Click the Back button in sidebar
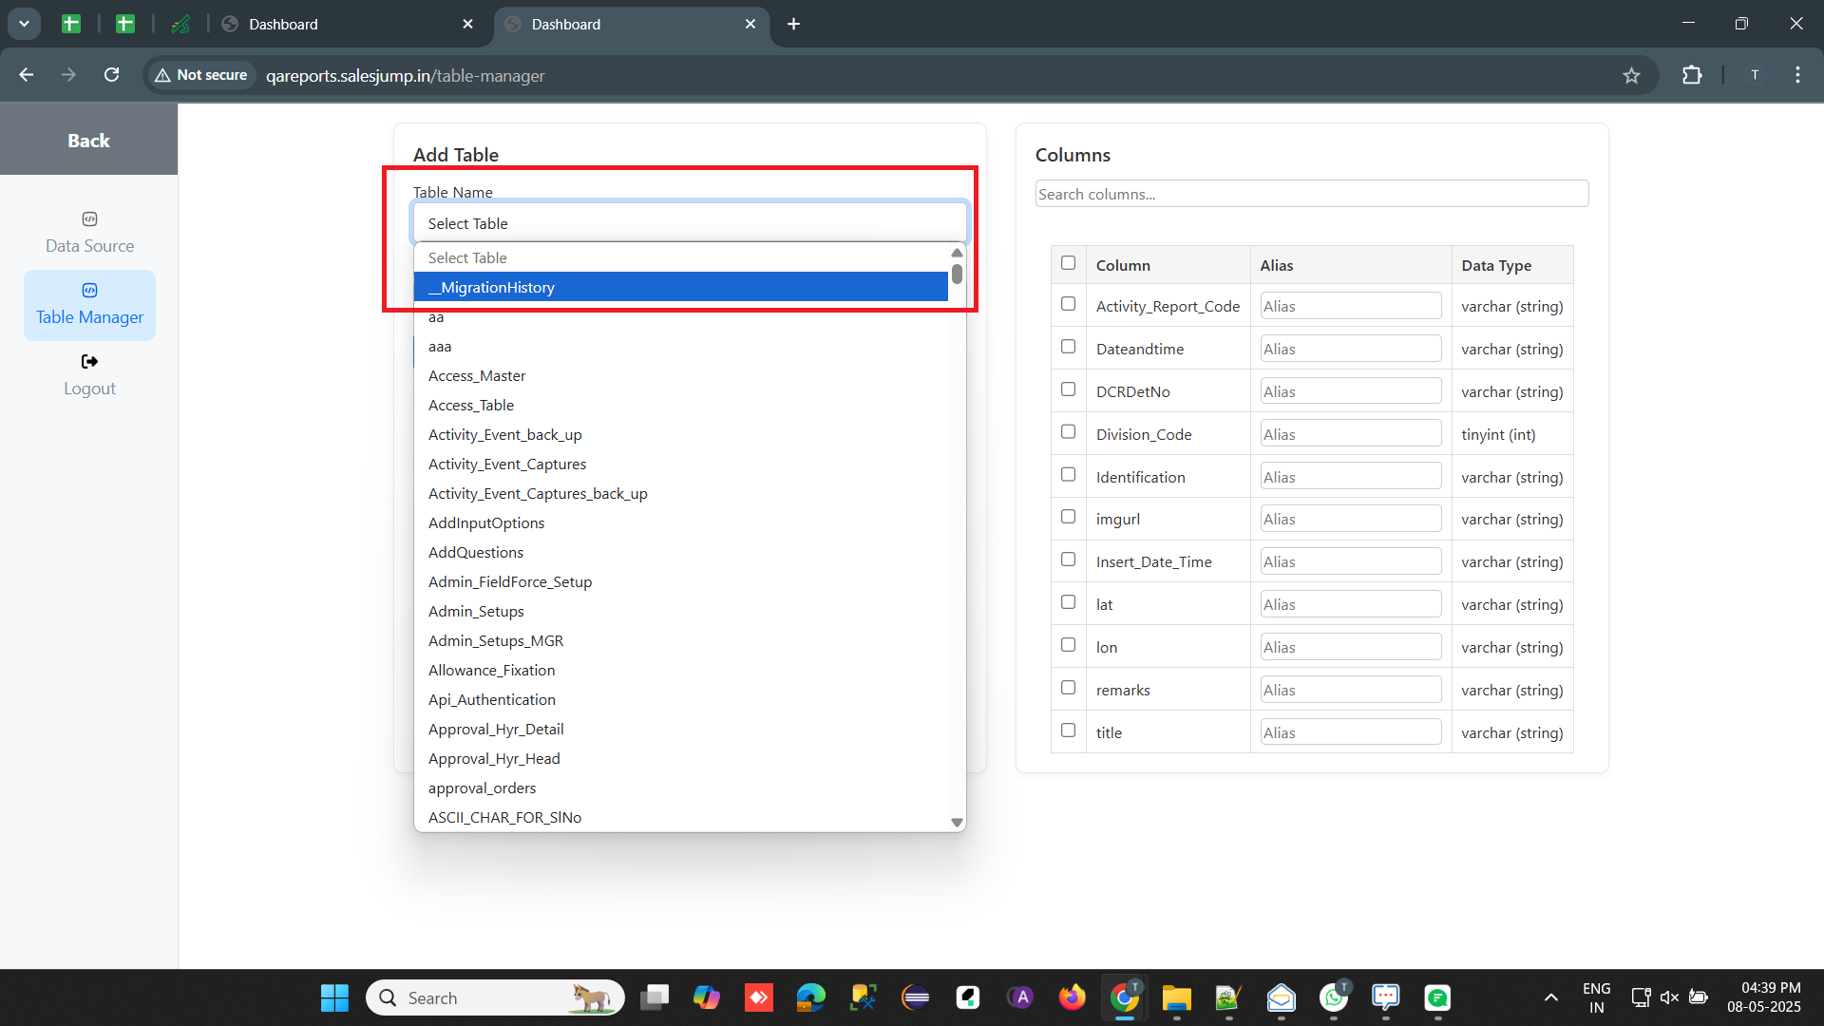 (x=88, y=141)
